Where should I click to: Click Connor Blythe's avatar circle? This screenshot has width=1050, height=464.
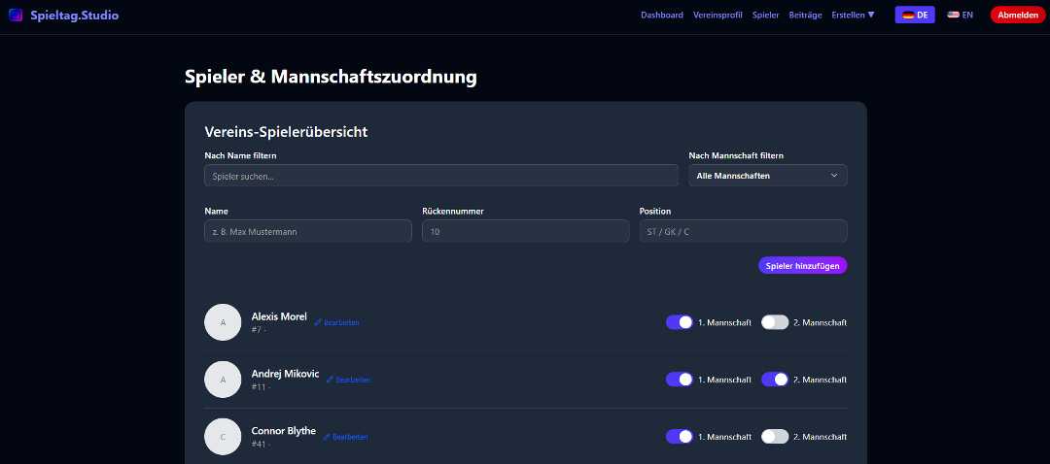pos(223,437)
